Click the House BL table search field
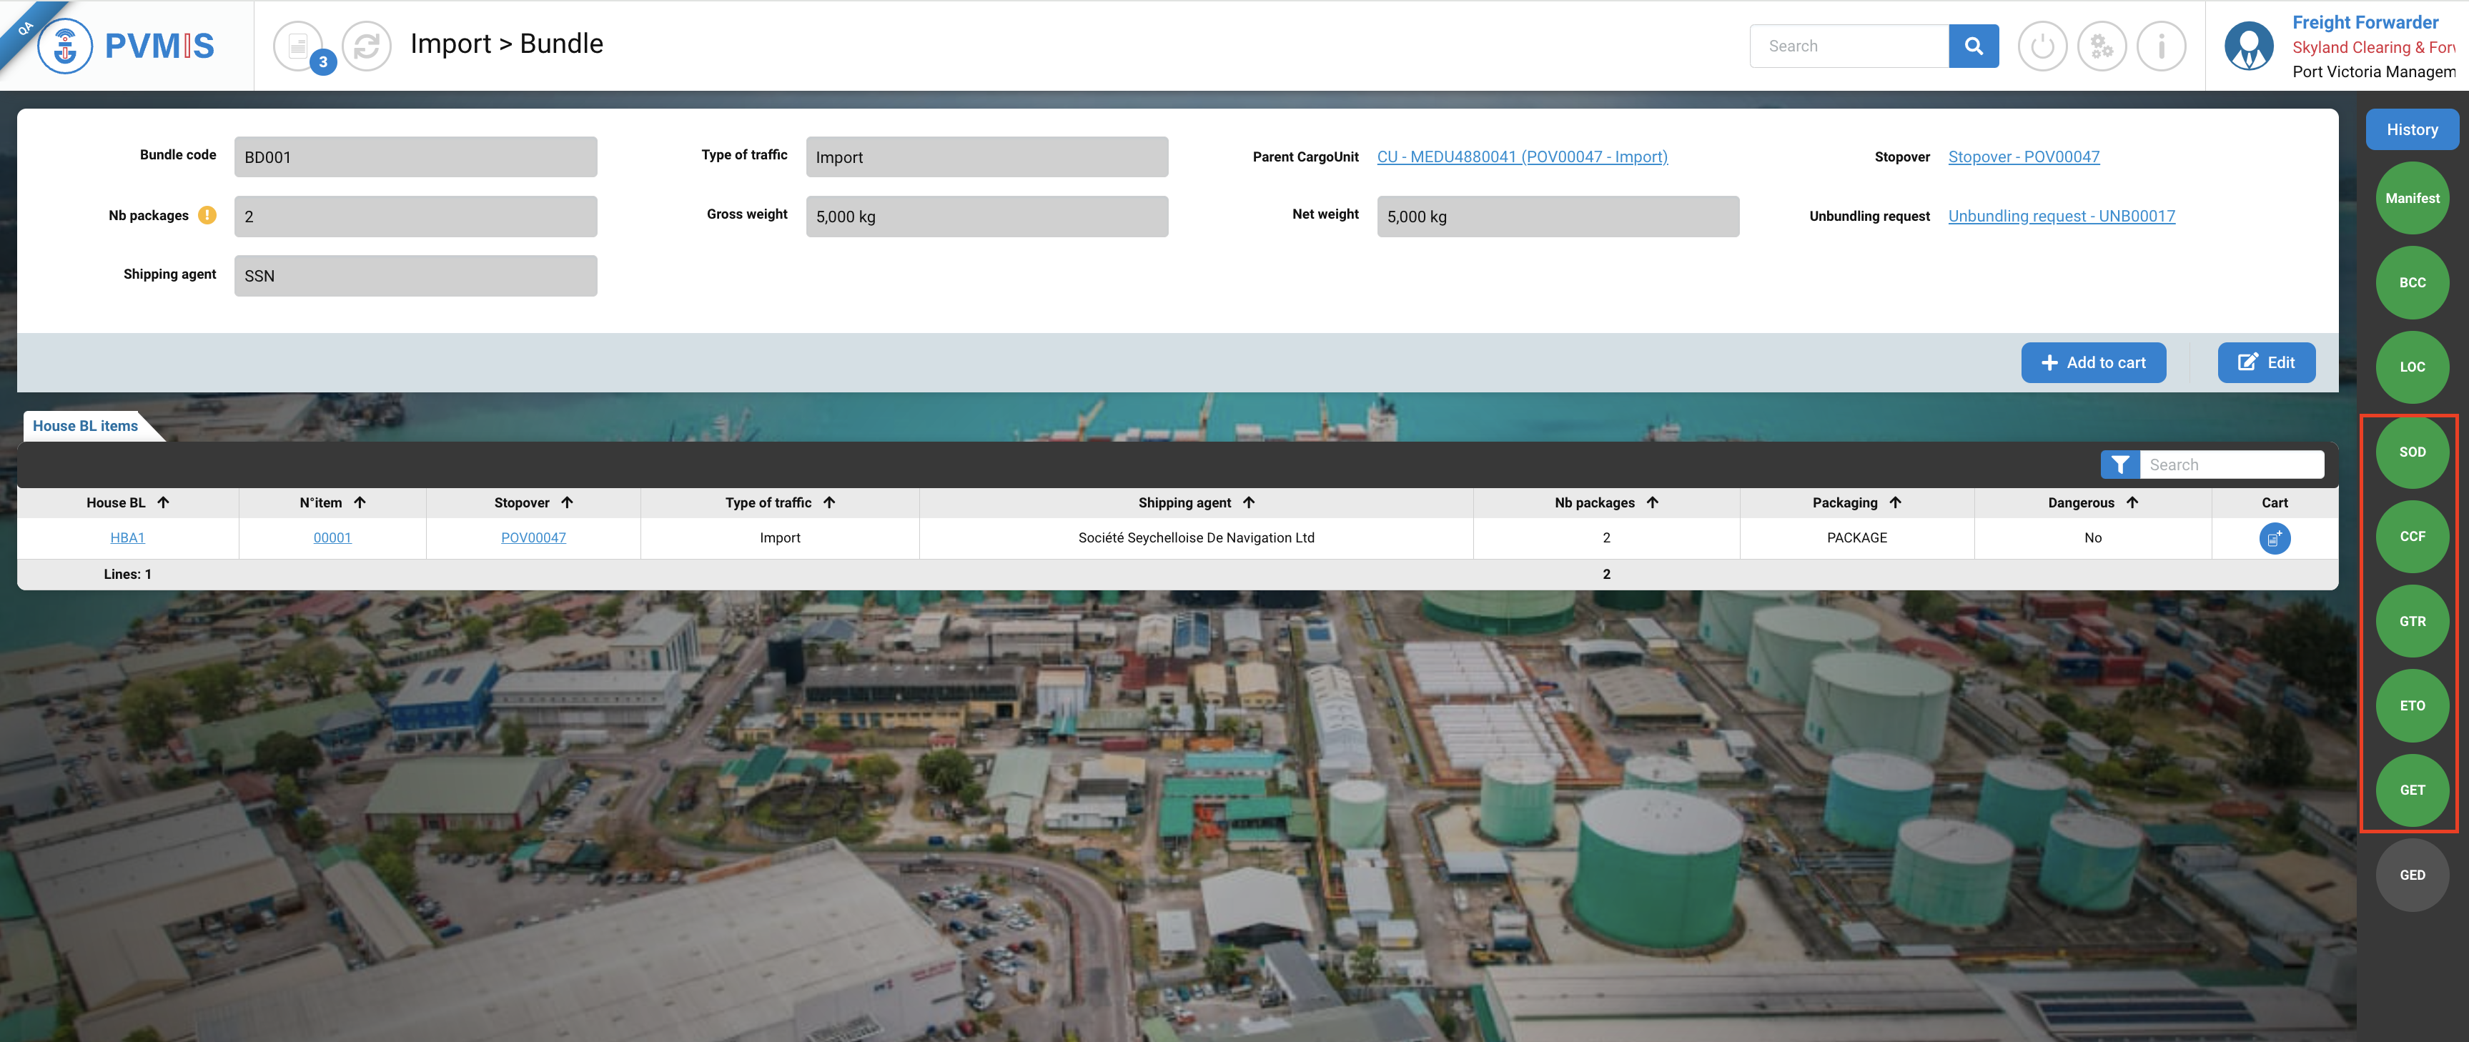The width and height of the screenshot is (2469, 1042). pyautogui.click(x=2230, y=465)
